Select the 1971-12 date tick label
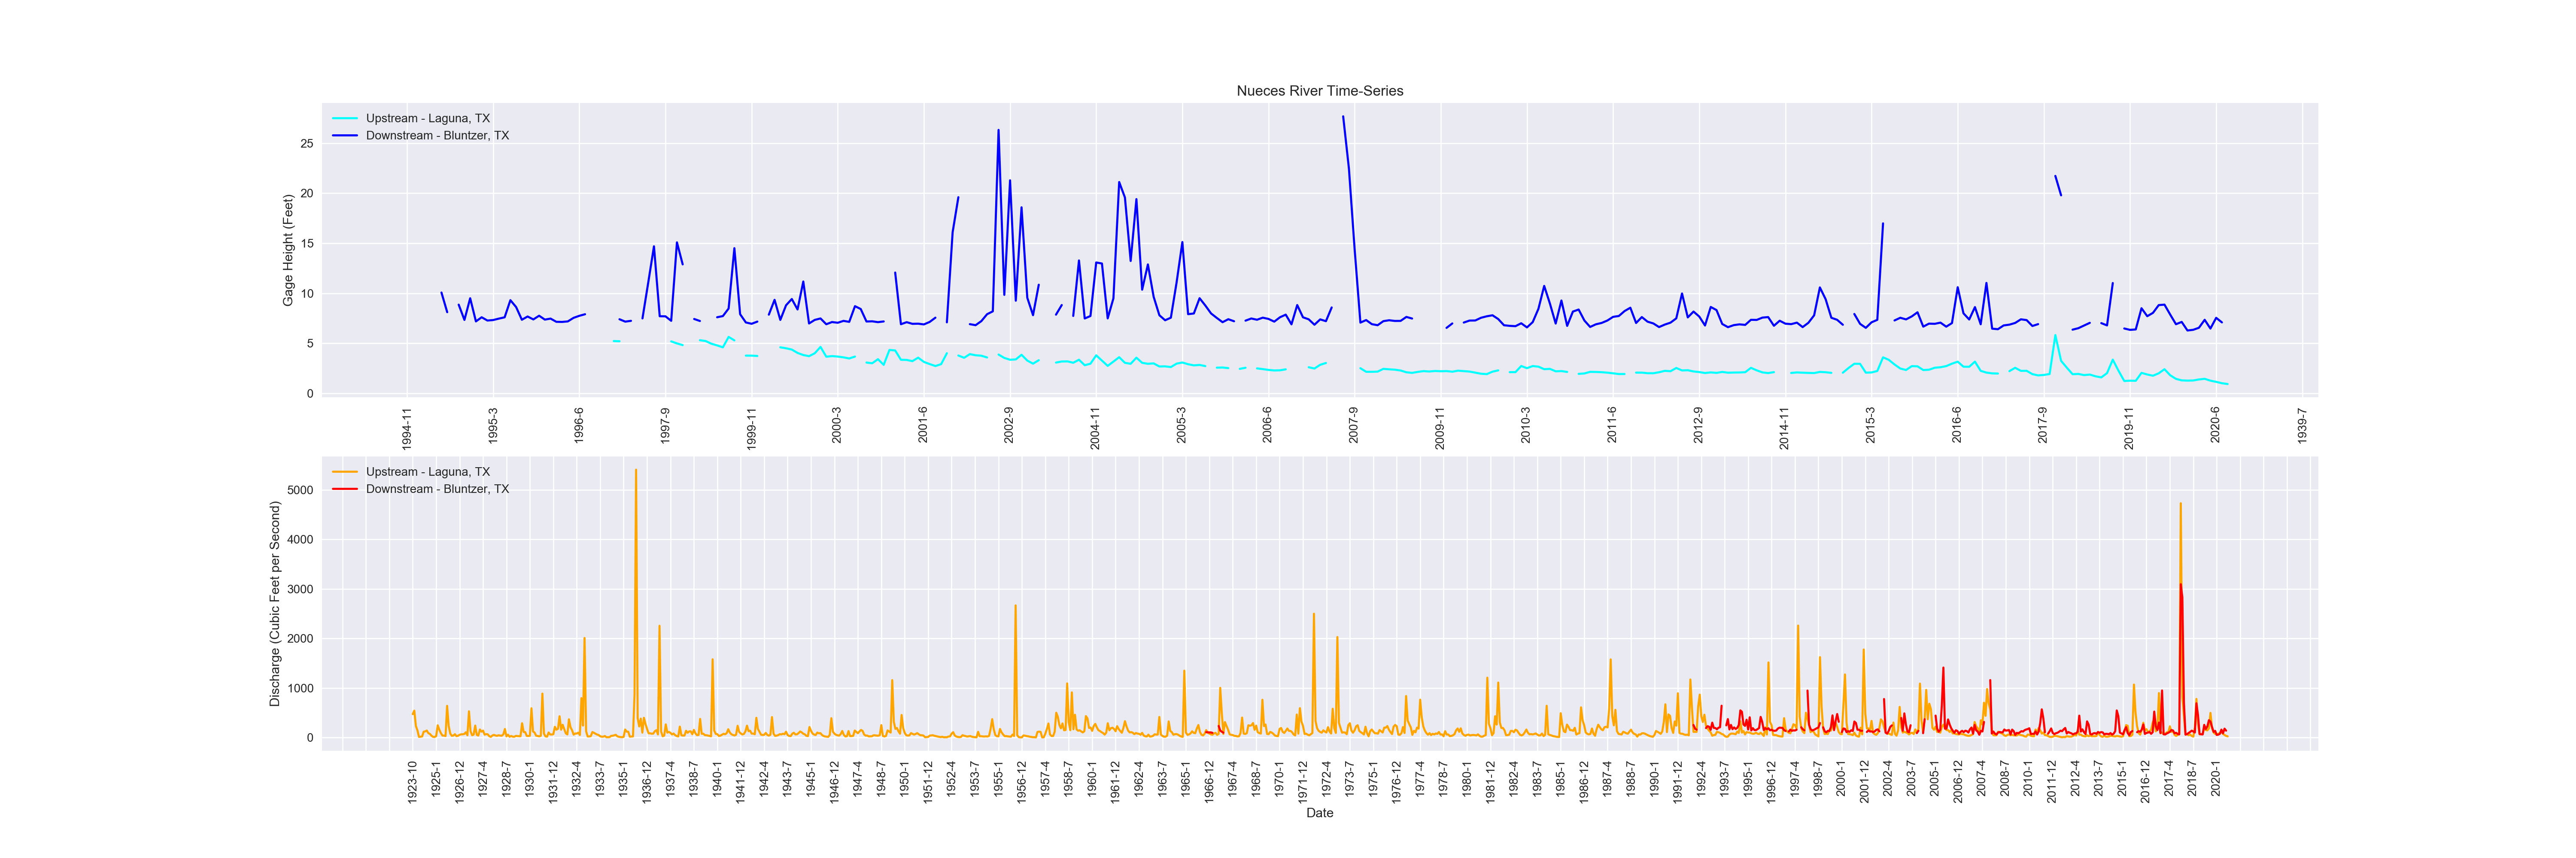 pos(1302,782)
